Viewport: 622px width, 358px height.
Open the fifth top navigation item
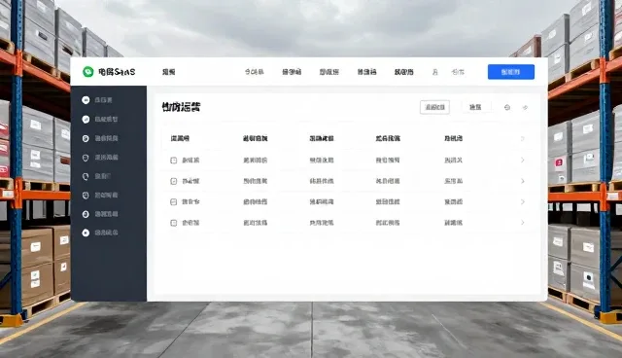pyautogui.click(x=366, y=72)
